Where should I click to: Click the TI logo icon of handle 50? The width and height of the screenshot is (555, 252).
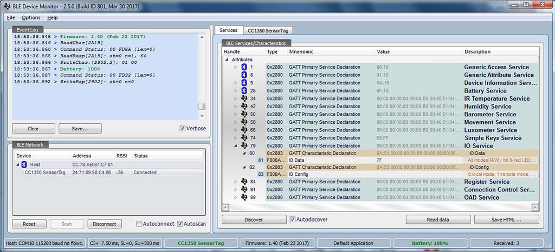click(x=244, y=114)
